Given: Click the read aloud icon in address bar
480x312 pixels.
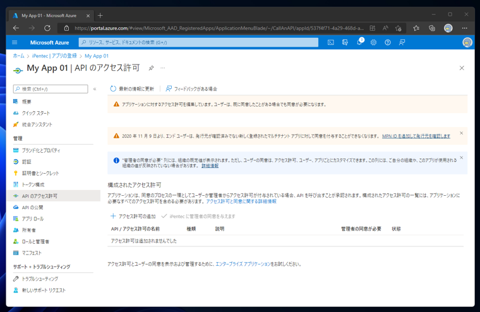Looking at the screenshot, I should (x=385, y=28).
